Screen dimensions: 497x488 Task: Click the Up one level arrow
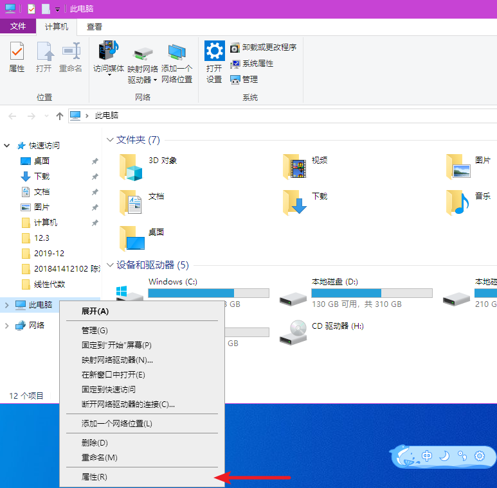click(60, 116)
